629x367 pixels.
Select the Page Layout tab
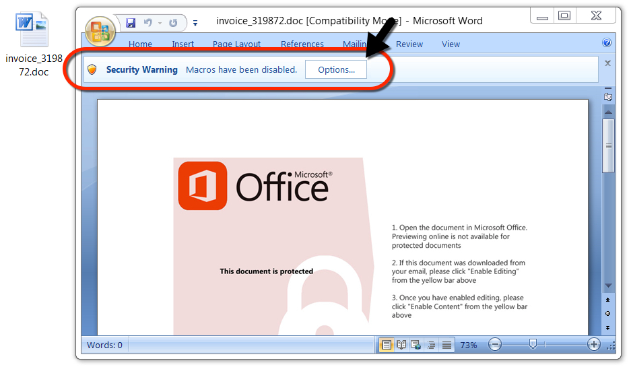(x=236, y=44)
